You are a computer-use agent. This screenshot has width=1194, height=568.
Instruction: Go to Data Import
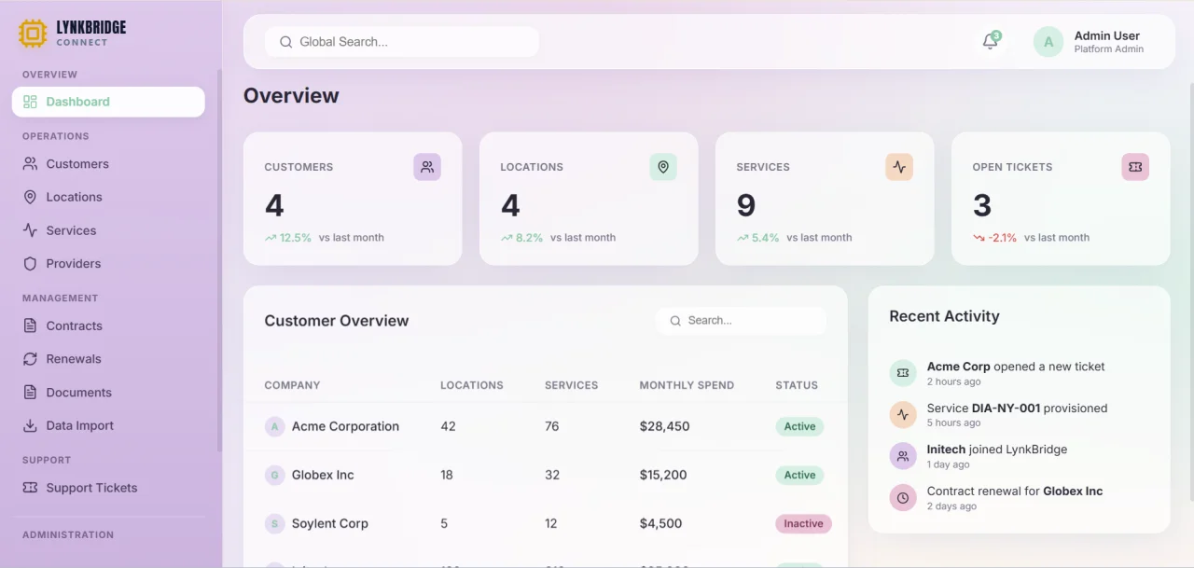point(108,425)
